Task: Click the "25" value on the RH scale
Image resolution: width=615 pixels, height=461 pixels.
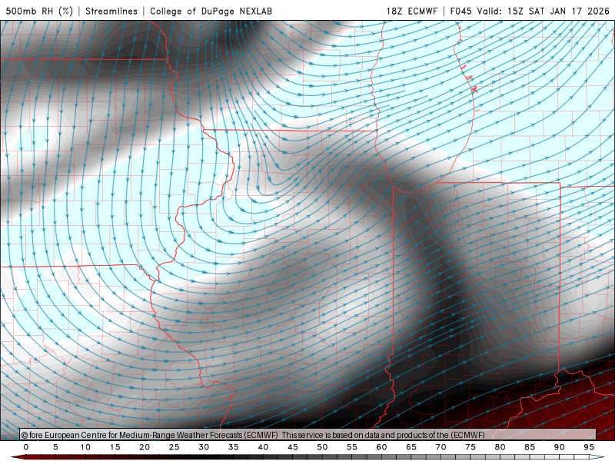Action: click(x=175, y=447)
